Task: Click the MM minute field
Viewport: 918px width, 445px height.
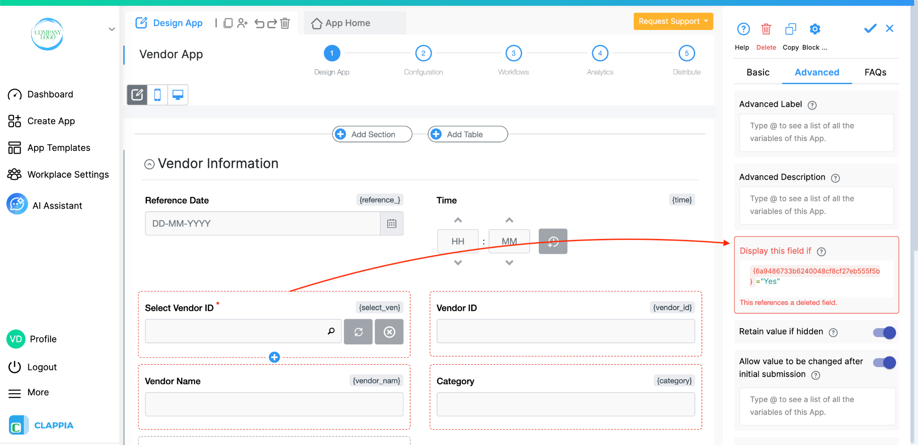Action: click(x=509, y=241)
